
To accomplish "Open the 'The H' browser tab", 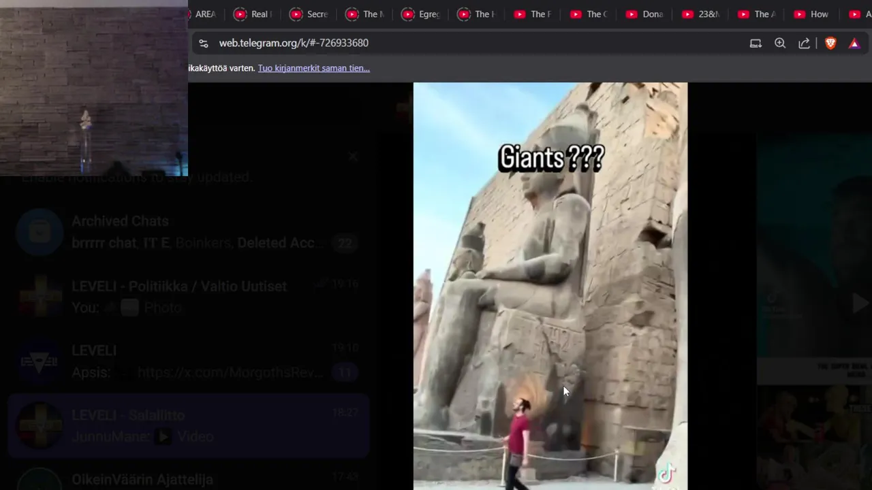I will click(476, 14).
